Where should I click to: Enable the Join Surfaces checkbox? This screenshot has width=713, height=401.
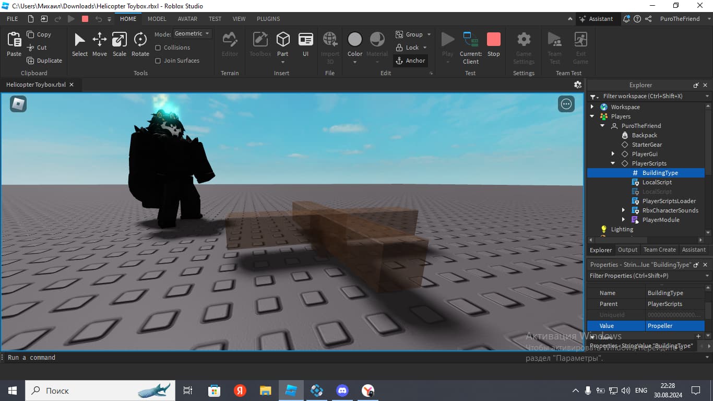click(158, 61)
